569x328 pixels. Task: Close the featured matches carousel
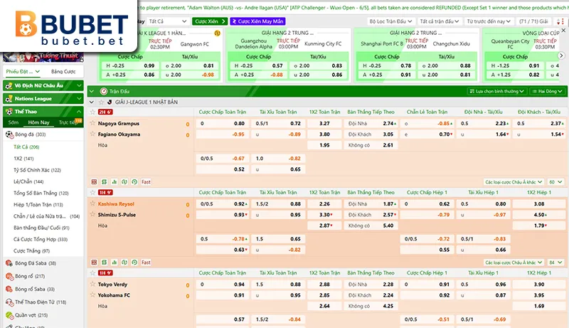[563, 31]
